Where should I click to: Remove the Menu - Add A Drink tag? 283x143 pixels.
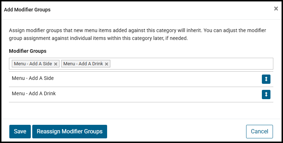(x=107, y=64)
